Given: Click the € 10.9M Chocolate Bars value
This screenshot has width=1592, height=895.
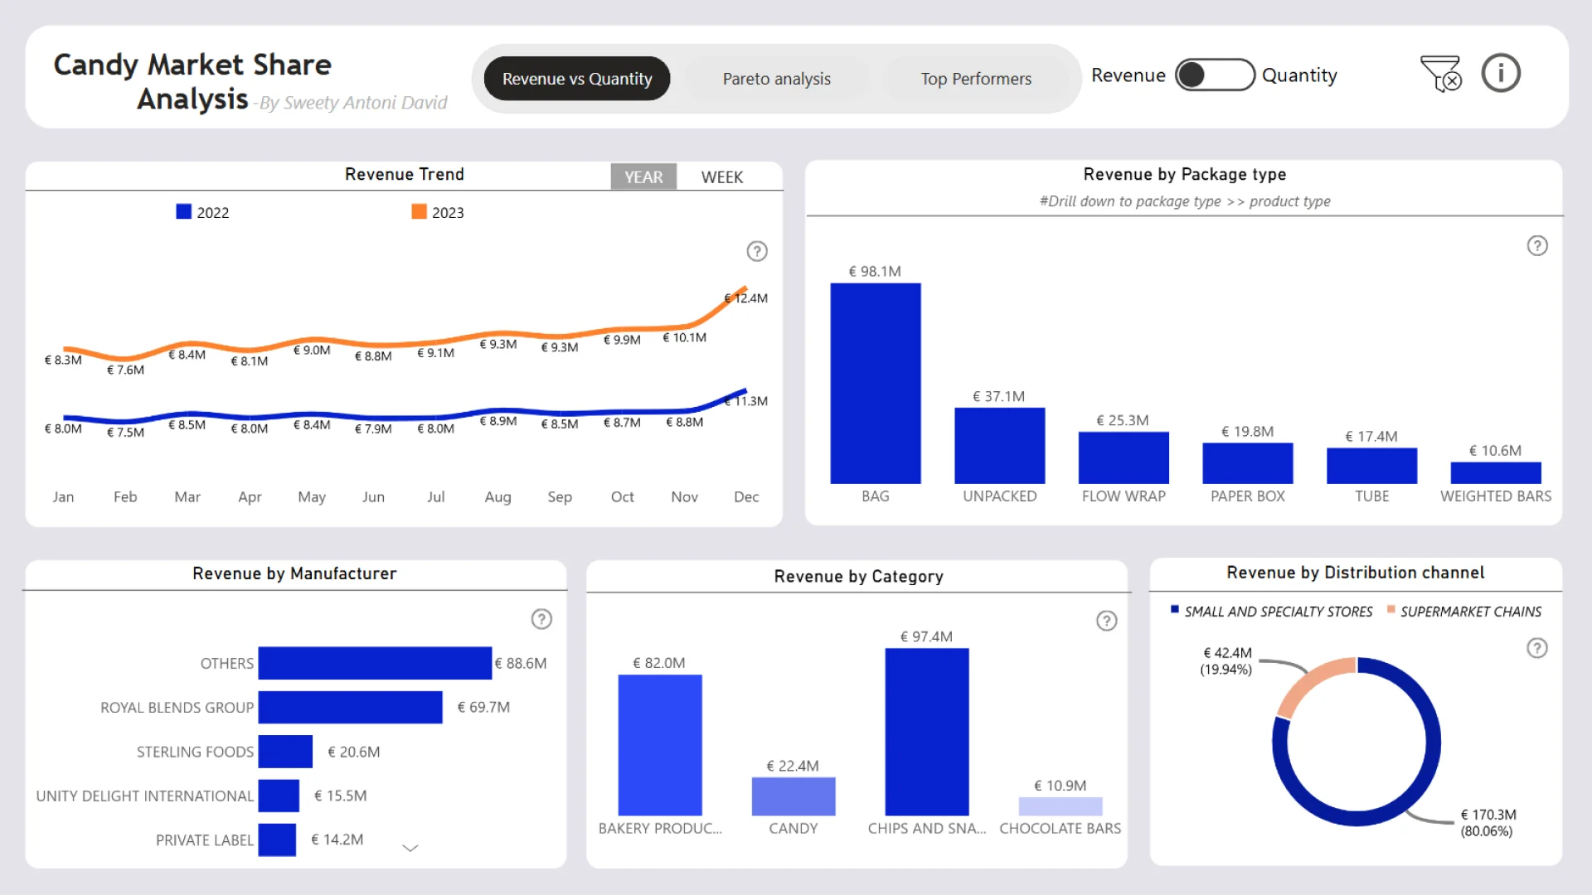Looking at the screenshot, I should pos(1061,786).
